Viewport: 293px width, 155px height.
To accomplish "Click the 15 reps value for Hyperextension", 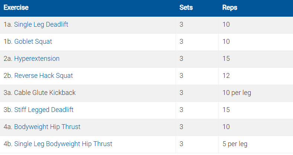I will pos(226,59).
